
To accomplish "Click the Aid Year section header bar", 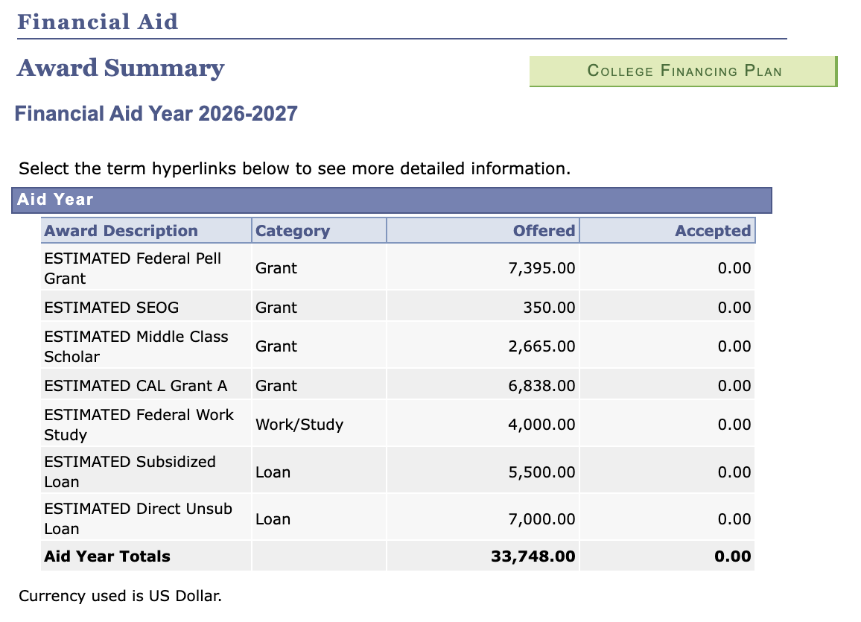I will point(391,200).
